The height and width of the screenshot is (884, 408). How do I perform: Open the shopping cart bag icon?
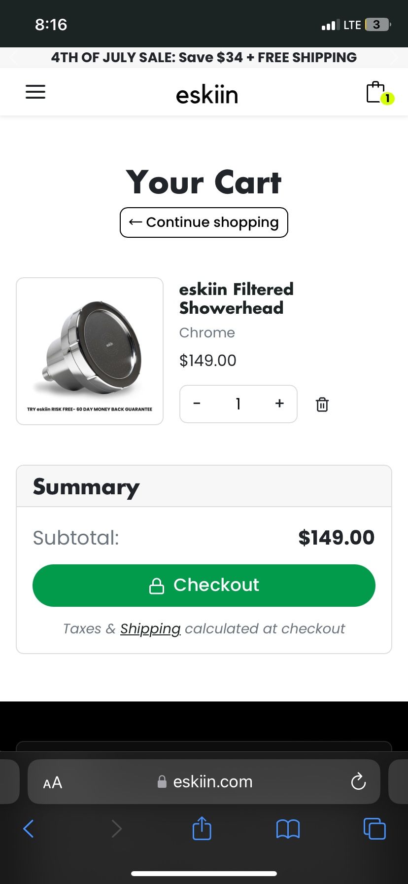(375, 92)
